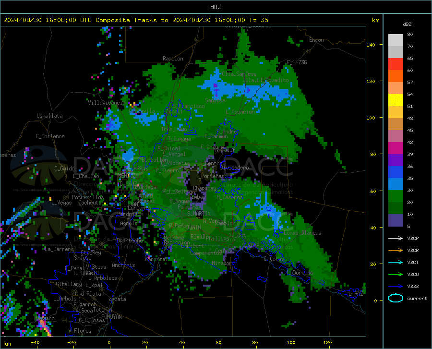Click the Potrerillos label

(88, 197)
